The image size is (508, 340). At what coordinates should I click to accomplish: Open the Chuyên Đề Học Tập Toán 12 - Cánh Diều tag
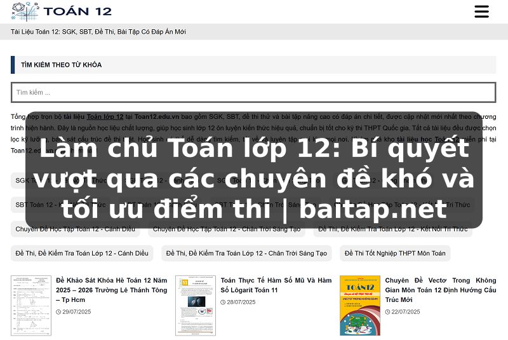[x=75, y=229]
